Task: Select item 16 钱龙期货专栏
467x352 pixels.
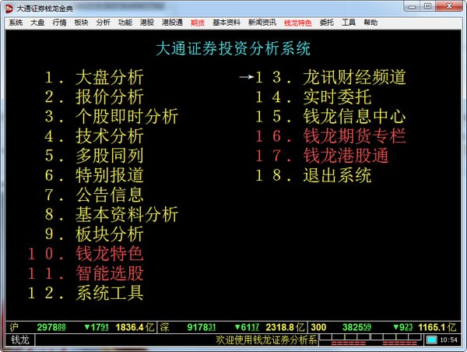Action: click(x=330, y=136)
